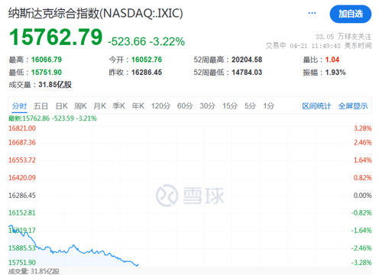Click the end point of the price line
The image size is (382, 275).
click(138, 265)
